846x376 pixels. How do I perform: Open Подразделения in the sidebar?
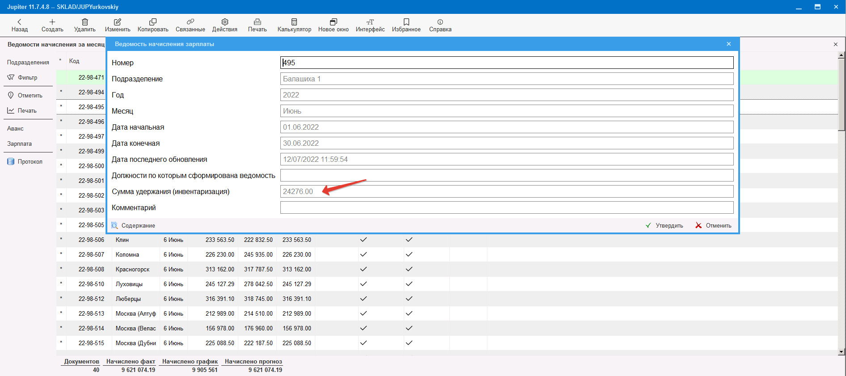pos(28,62)
